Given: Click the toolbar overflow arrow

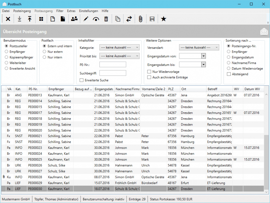Looking at the screenshot, I should pyautogui.click(x=268, y=22).
